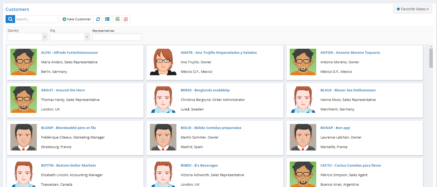Click the avatar on the BSBEV card
The width and height of the screenshot is (437, 187).
tap(163, 174)
